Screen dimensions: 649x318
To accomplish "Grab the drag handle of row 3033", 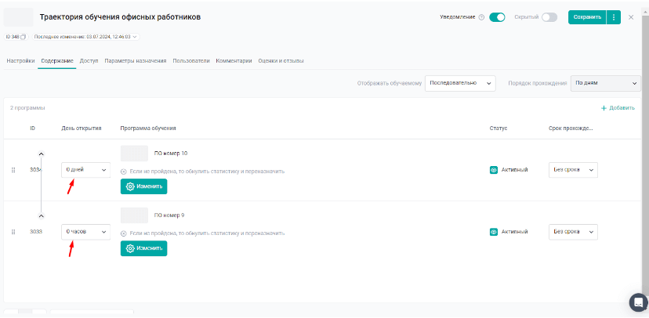I will click(13, 232).
